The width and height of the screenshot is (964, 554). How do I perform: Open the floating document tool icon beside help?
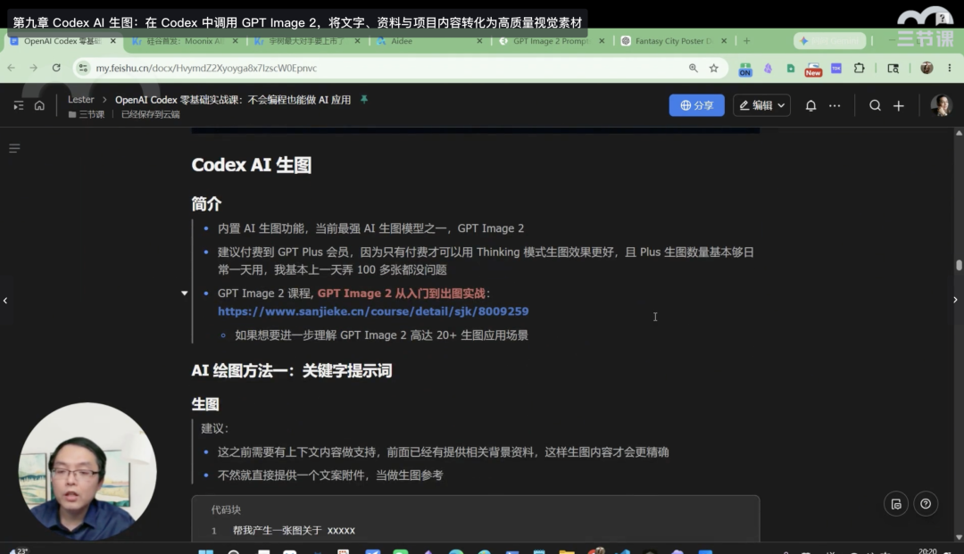tap(896, 504)
